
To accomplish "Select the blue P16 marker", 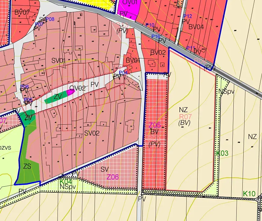I will [x=156, y=36].
